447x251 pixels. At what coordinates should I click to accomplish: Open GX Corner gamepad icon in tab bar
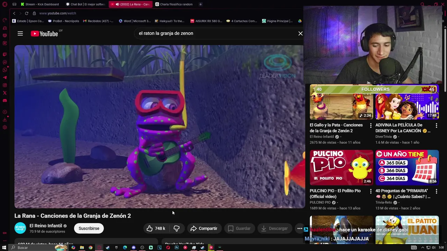pos(14,4)
